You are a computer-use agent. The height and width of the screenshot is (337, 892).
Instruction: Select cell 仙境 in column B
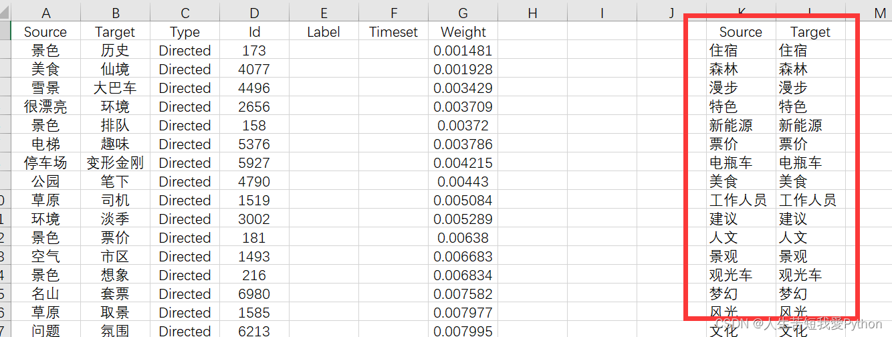click(x=115, y=69)
